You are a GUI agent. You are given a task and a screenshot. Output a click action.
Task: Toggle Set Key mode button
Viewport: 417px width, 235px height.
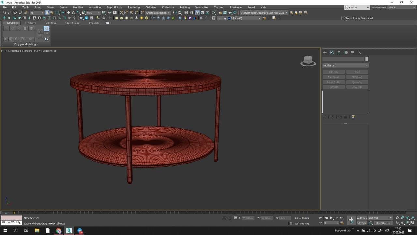coord(362,223)
